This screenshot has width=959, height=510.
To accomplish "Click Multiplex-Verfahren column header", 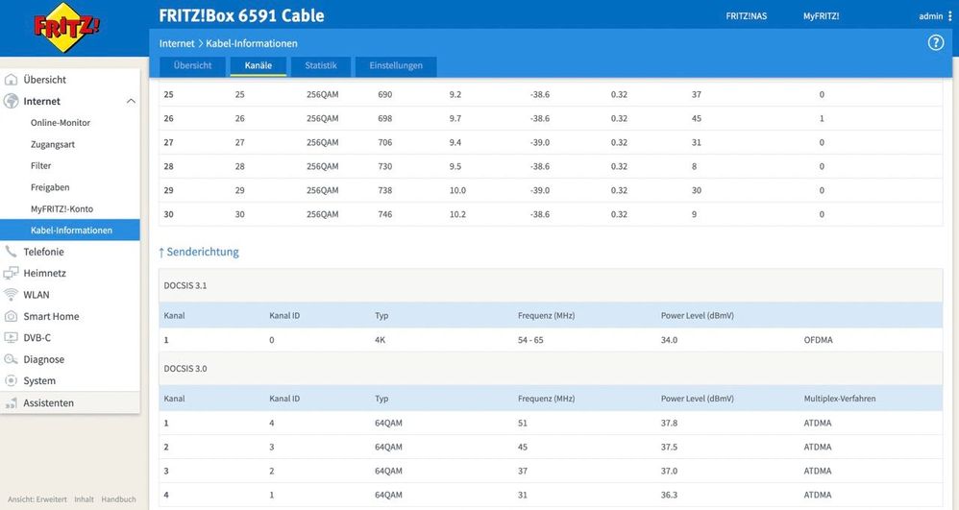I will coord(840,399).
